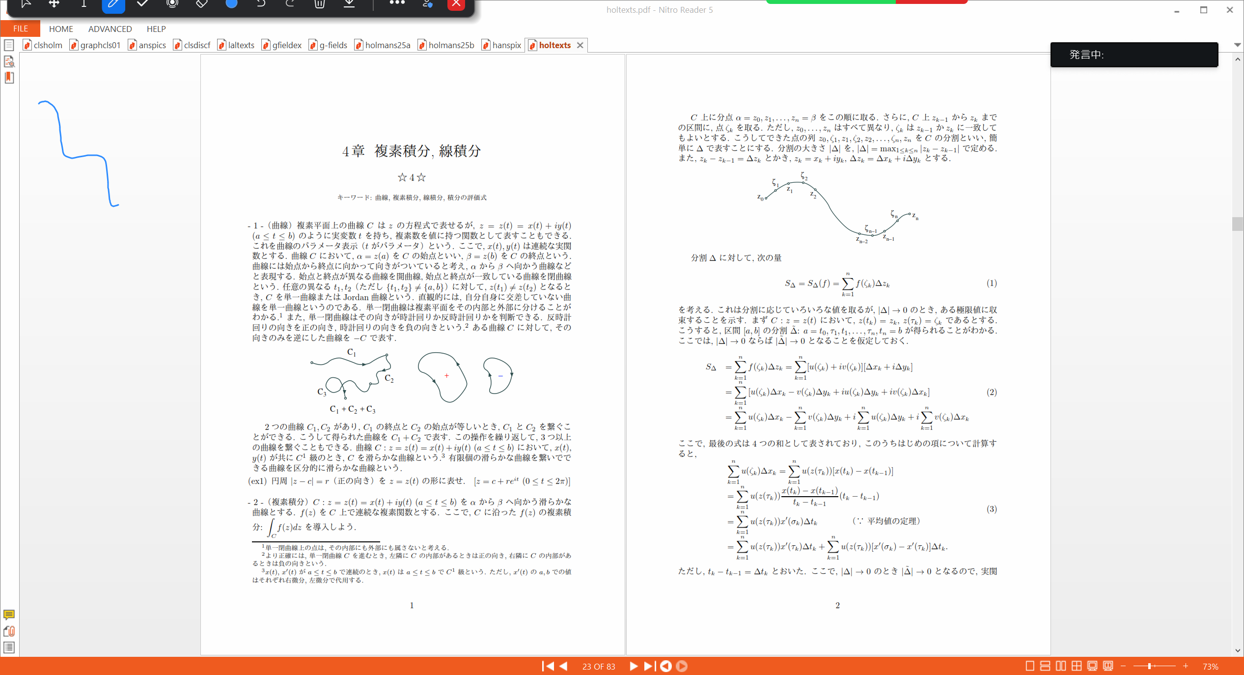Undo the last annotation stroke
1244x675 pixels.
260,5
